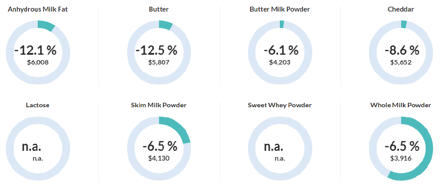The width and height of the screenshot is (442, 186).
Task: Select the $5,807 Butter price
Action: pyautogui.click(x=159, y=62)
